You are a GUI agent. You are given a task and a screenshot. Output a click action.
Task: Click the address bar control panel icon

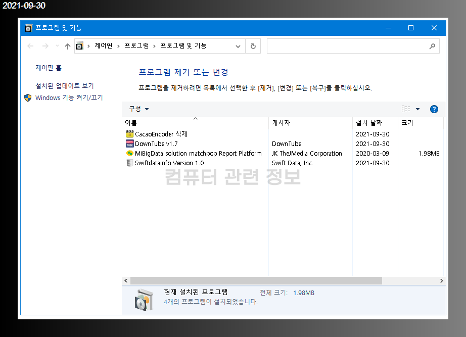(x=80, y=46)
